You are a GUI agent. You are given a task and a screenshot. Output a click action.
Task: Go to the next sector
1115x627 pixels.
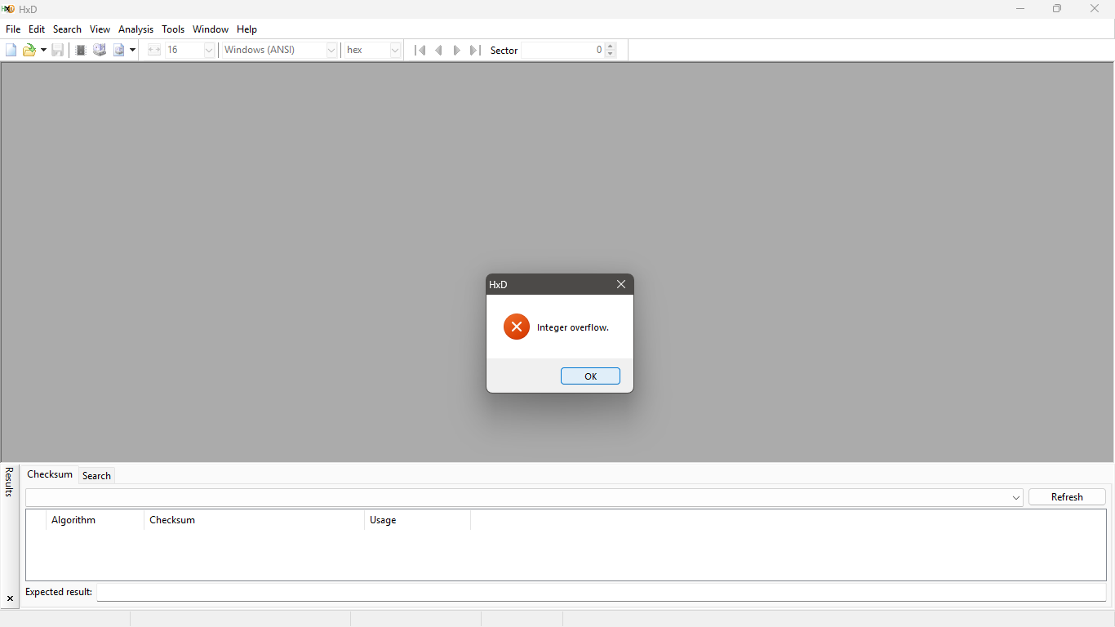point(456,50)
